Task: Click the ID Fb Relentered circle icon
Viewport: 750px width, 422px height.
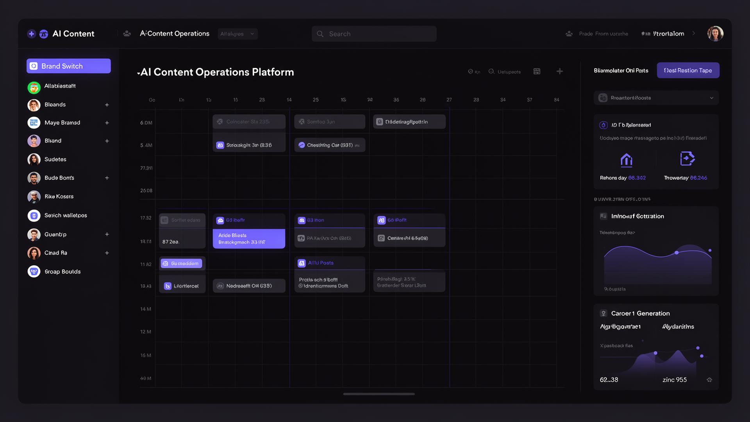Action: (604, 125)
